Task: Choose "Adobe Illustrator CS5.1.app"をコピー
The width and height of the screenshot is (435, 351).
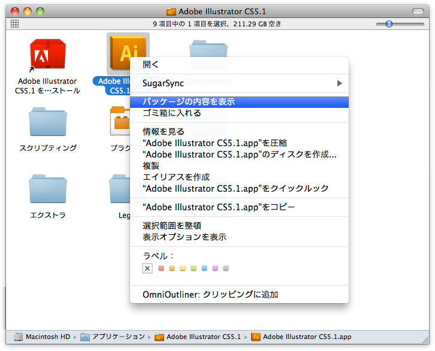Action: point(239,207)
